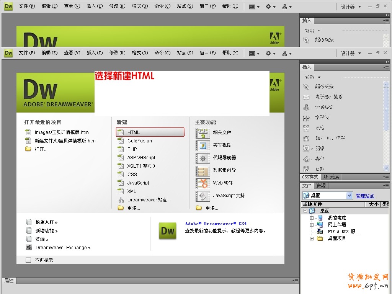Create a new HTML document icon

coord(121,132)
